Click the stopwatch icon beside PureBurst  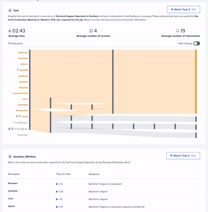pyautogui.click(x=9, y=129)
